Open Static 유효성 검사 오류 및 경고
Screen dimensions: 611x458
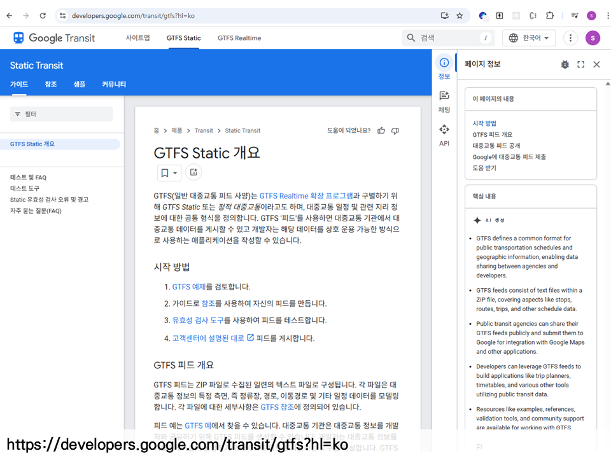[x=49, y=200]
